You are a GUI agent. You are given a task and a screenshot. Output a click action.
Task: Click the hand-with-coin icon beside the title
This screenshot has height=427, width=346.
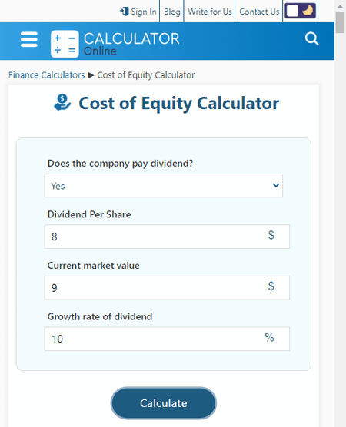tap(62, 102)
